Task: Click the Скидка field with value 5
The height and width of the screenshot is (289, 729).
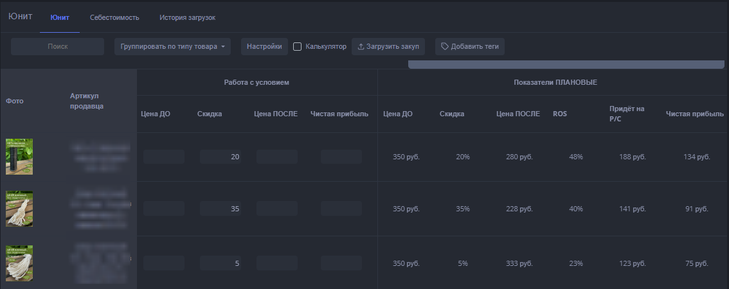Action: [221, 263]
